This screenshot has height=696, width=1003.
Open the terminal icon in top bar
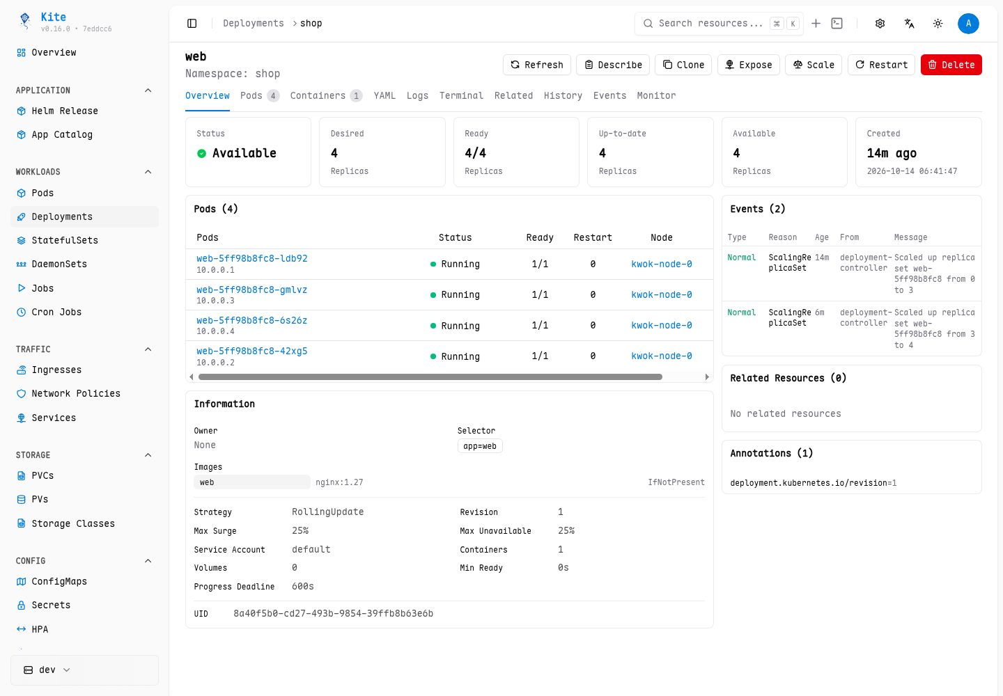(837, 24)
